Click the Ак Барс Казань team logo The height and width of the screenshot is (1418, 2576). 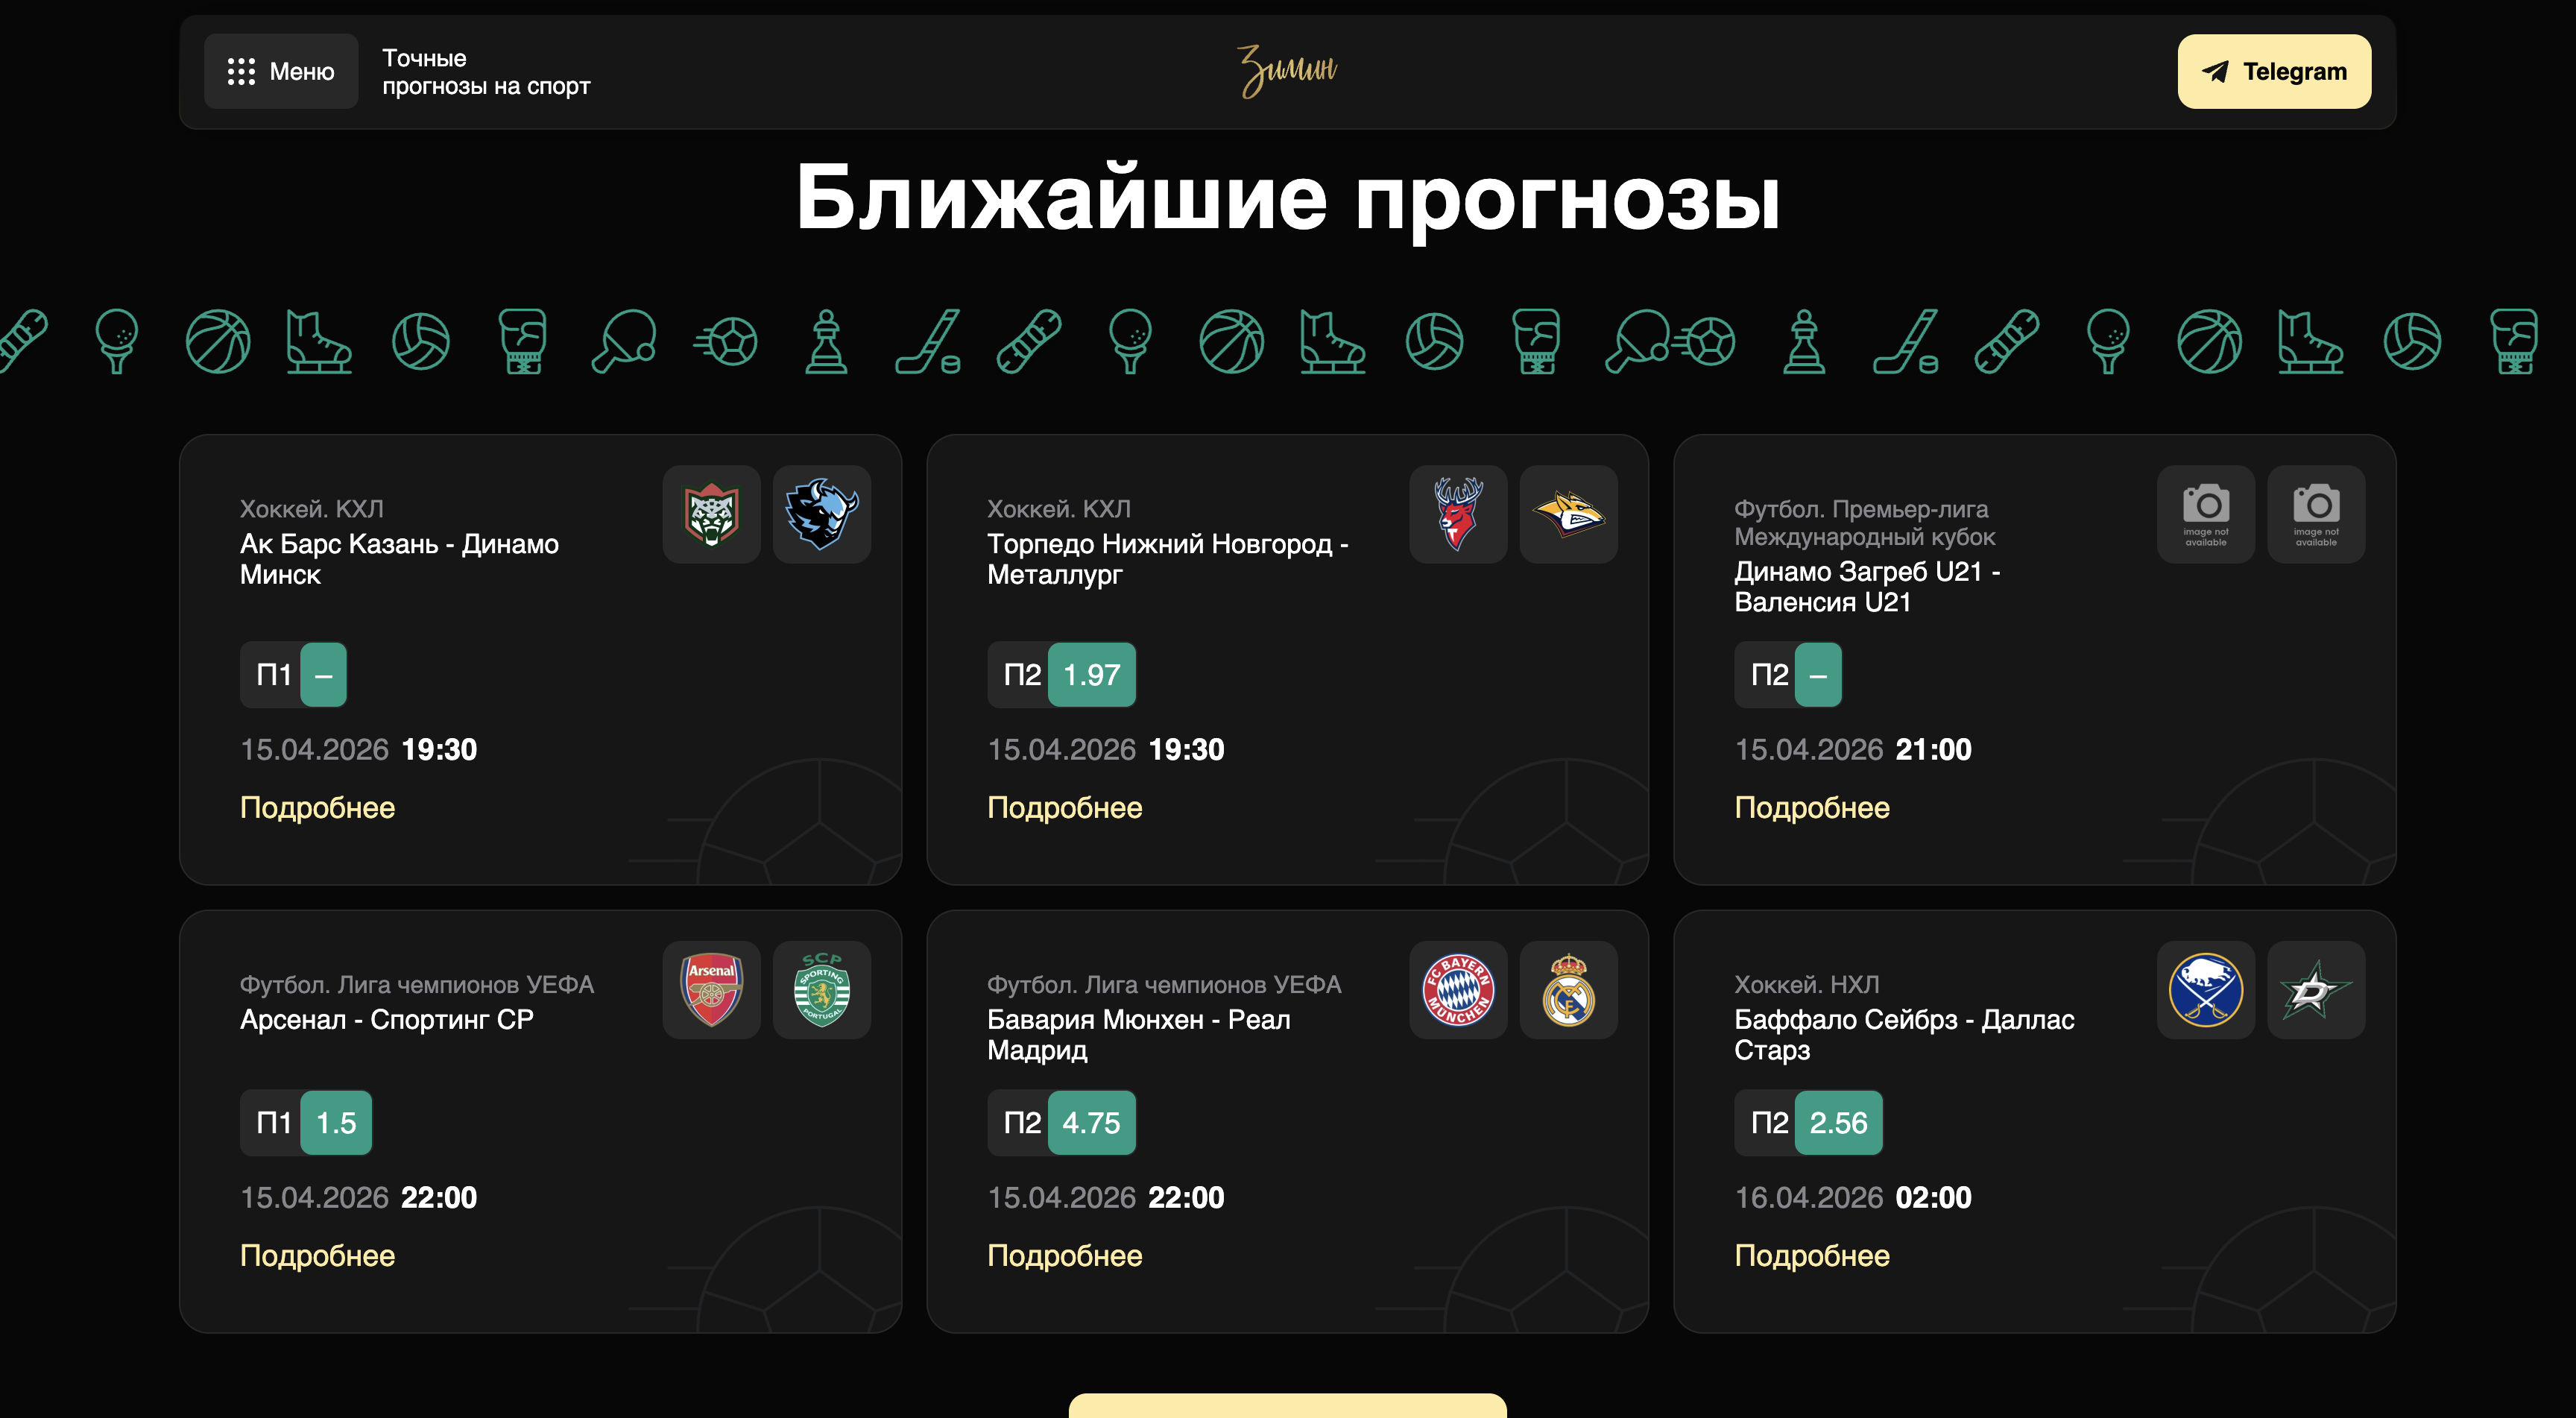tap(711, 514)
